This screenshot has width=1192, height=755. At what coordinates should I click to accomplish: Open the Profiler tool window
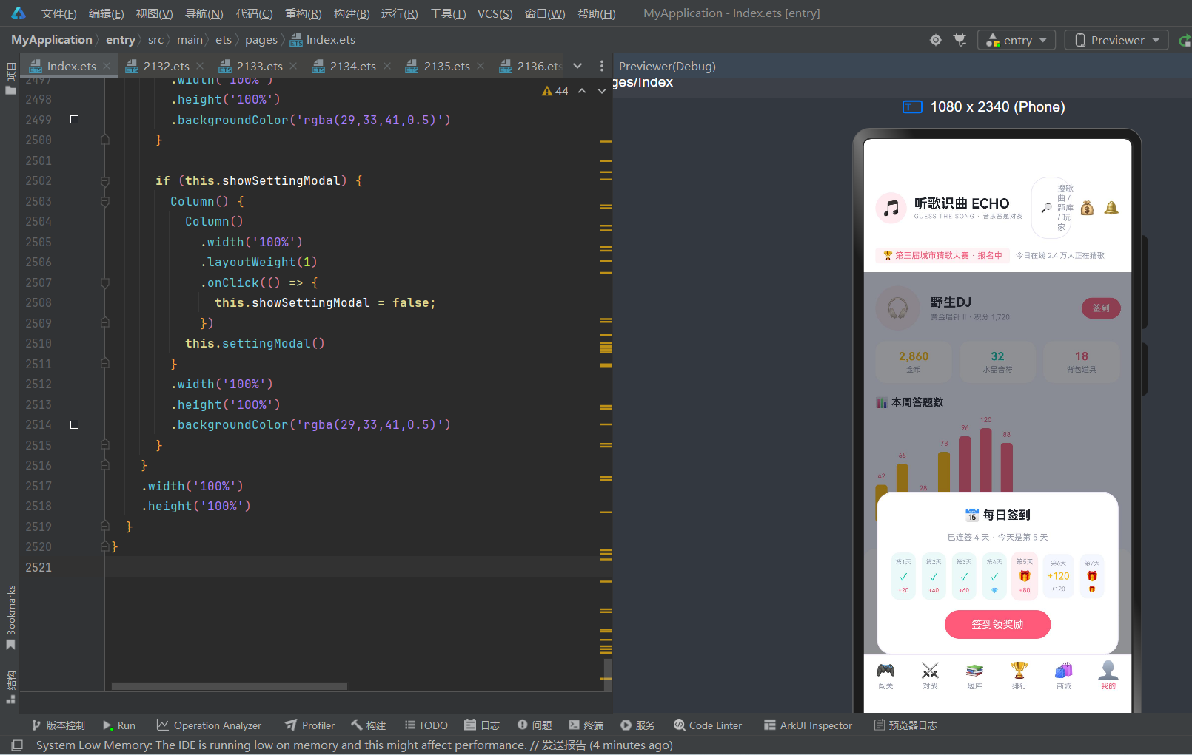click(x=309, y=725)
